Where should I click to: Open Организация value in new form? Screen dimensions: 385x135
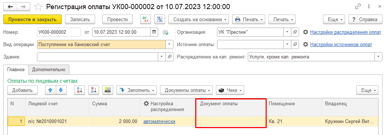295,32
